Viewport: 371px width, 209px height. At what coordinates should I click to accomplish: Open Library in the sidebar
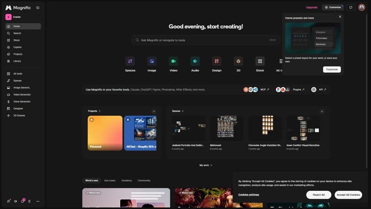23,61
